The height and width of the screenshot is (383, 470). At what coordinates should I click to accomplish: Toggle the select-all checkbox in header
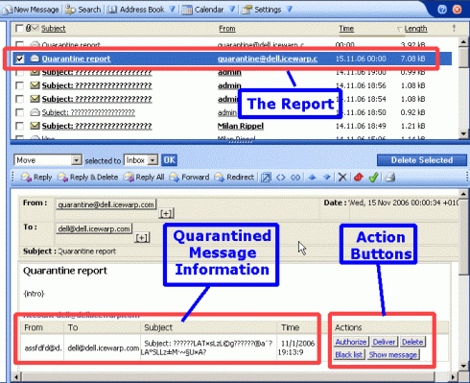tap(19, 28)
